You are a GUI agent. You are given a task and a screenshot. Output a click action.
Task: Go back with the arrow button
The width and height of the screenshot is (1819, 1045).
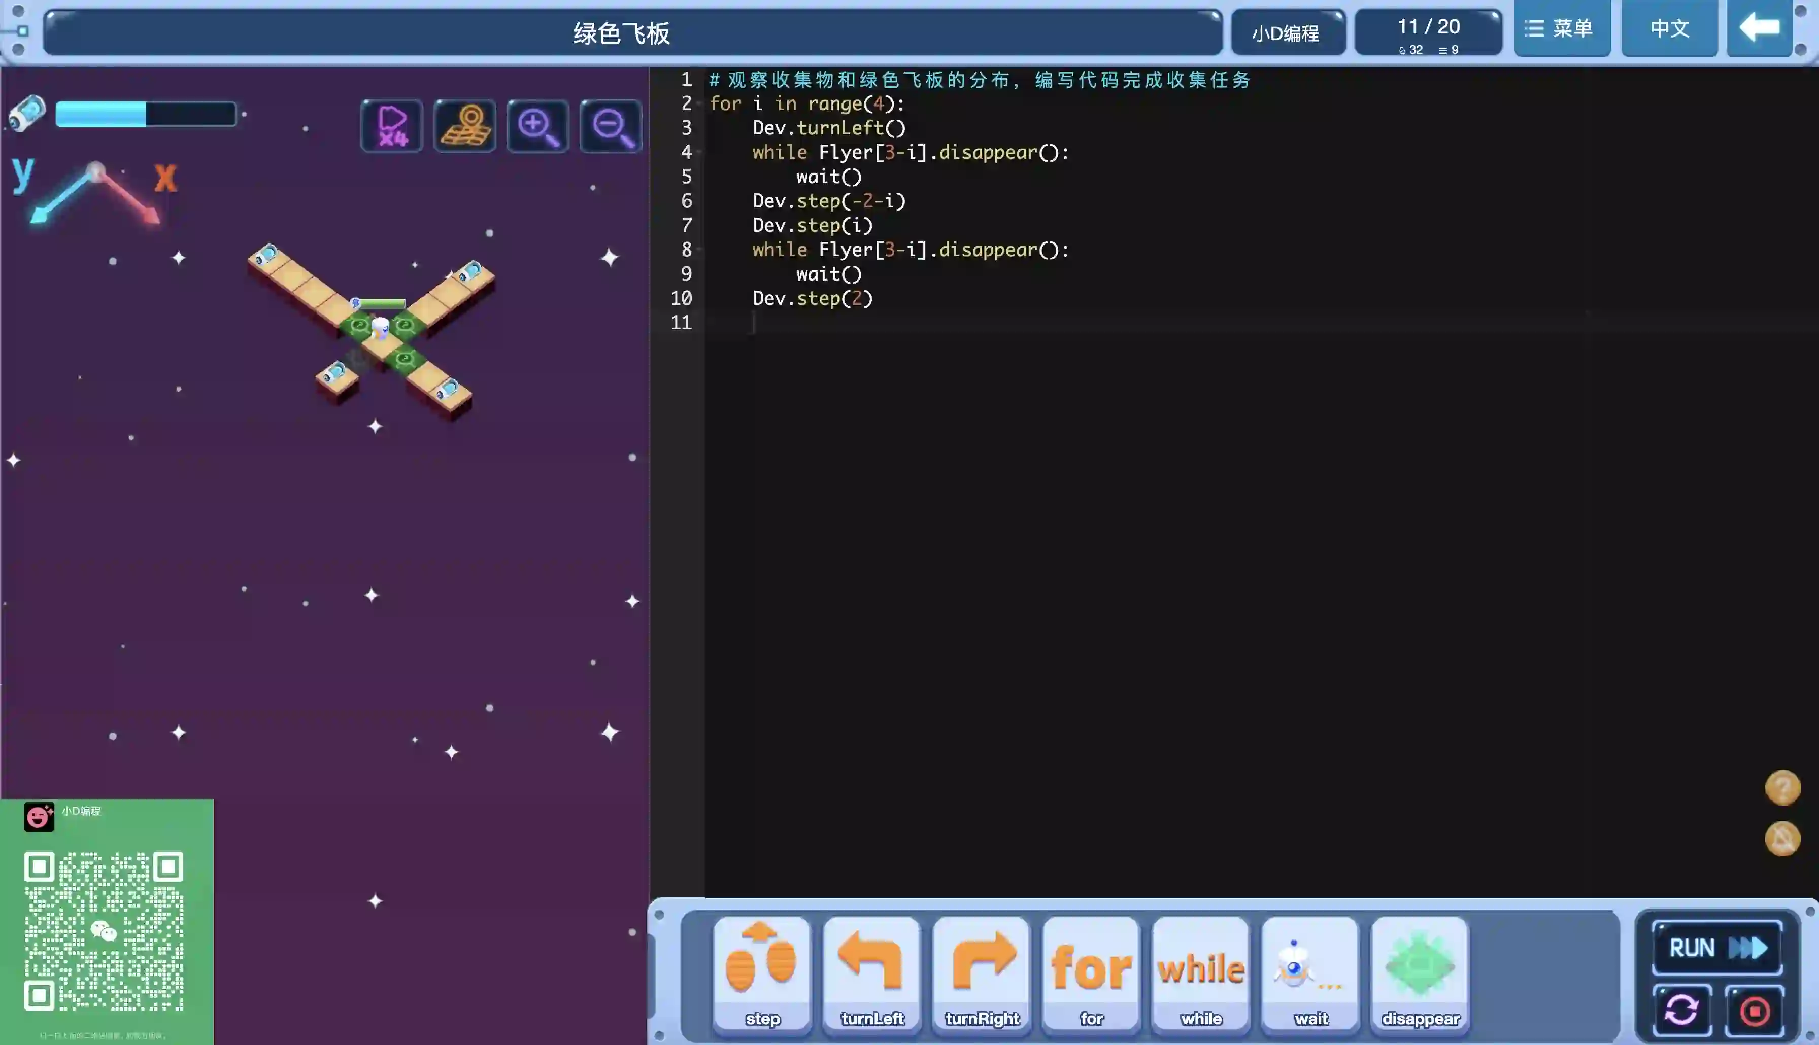click(1759, 29)
